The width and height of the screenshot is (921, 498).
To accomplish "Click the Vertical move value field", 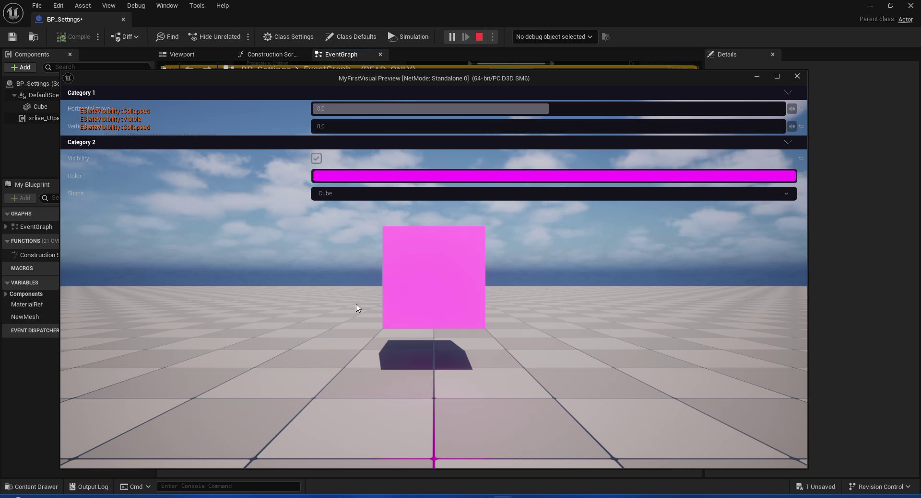I will (548, 127).
